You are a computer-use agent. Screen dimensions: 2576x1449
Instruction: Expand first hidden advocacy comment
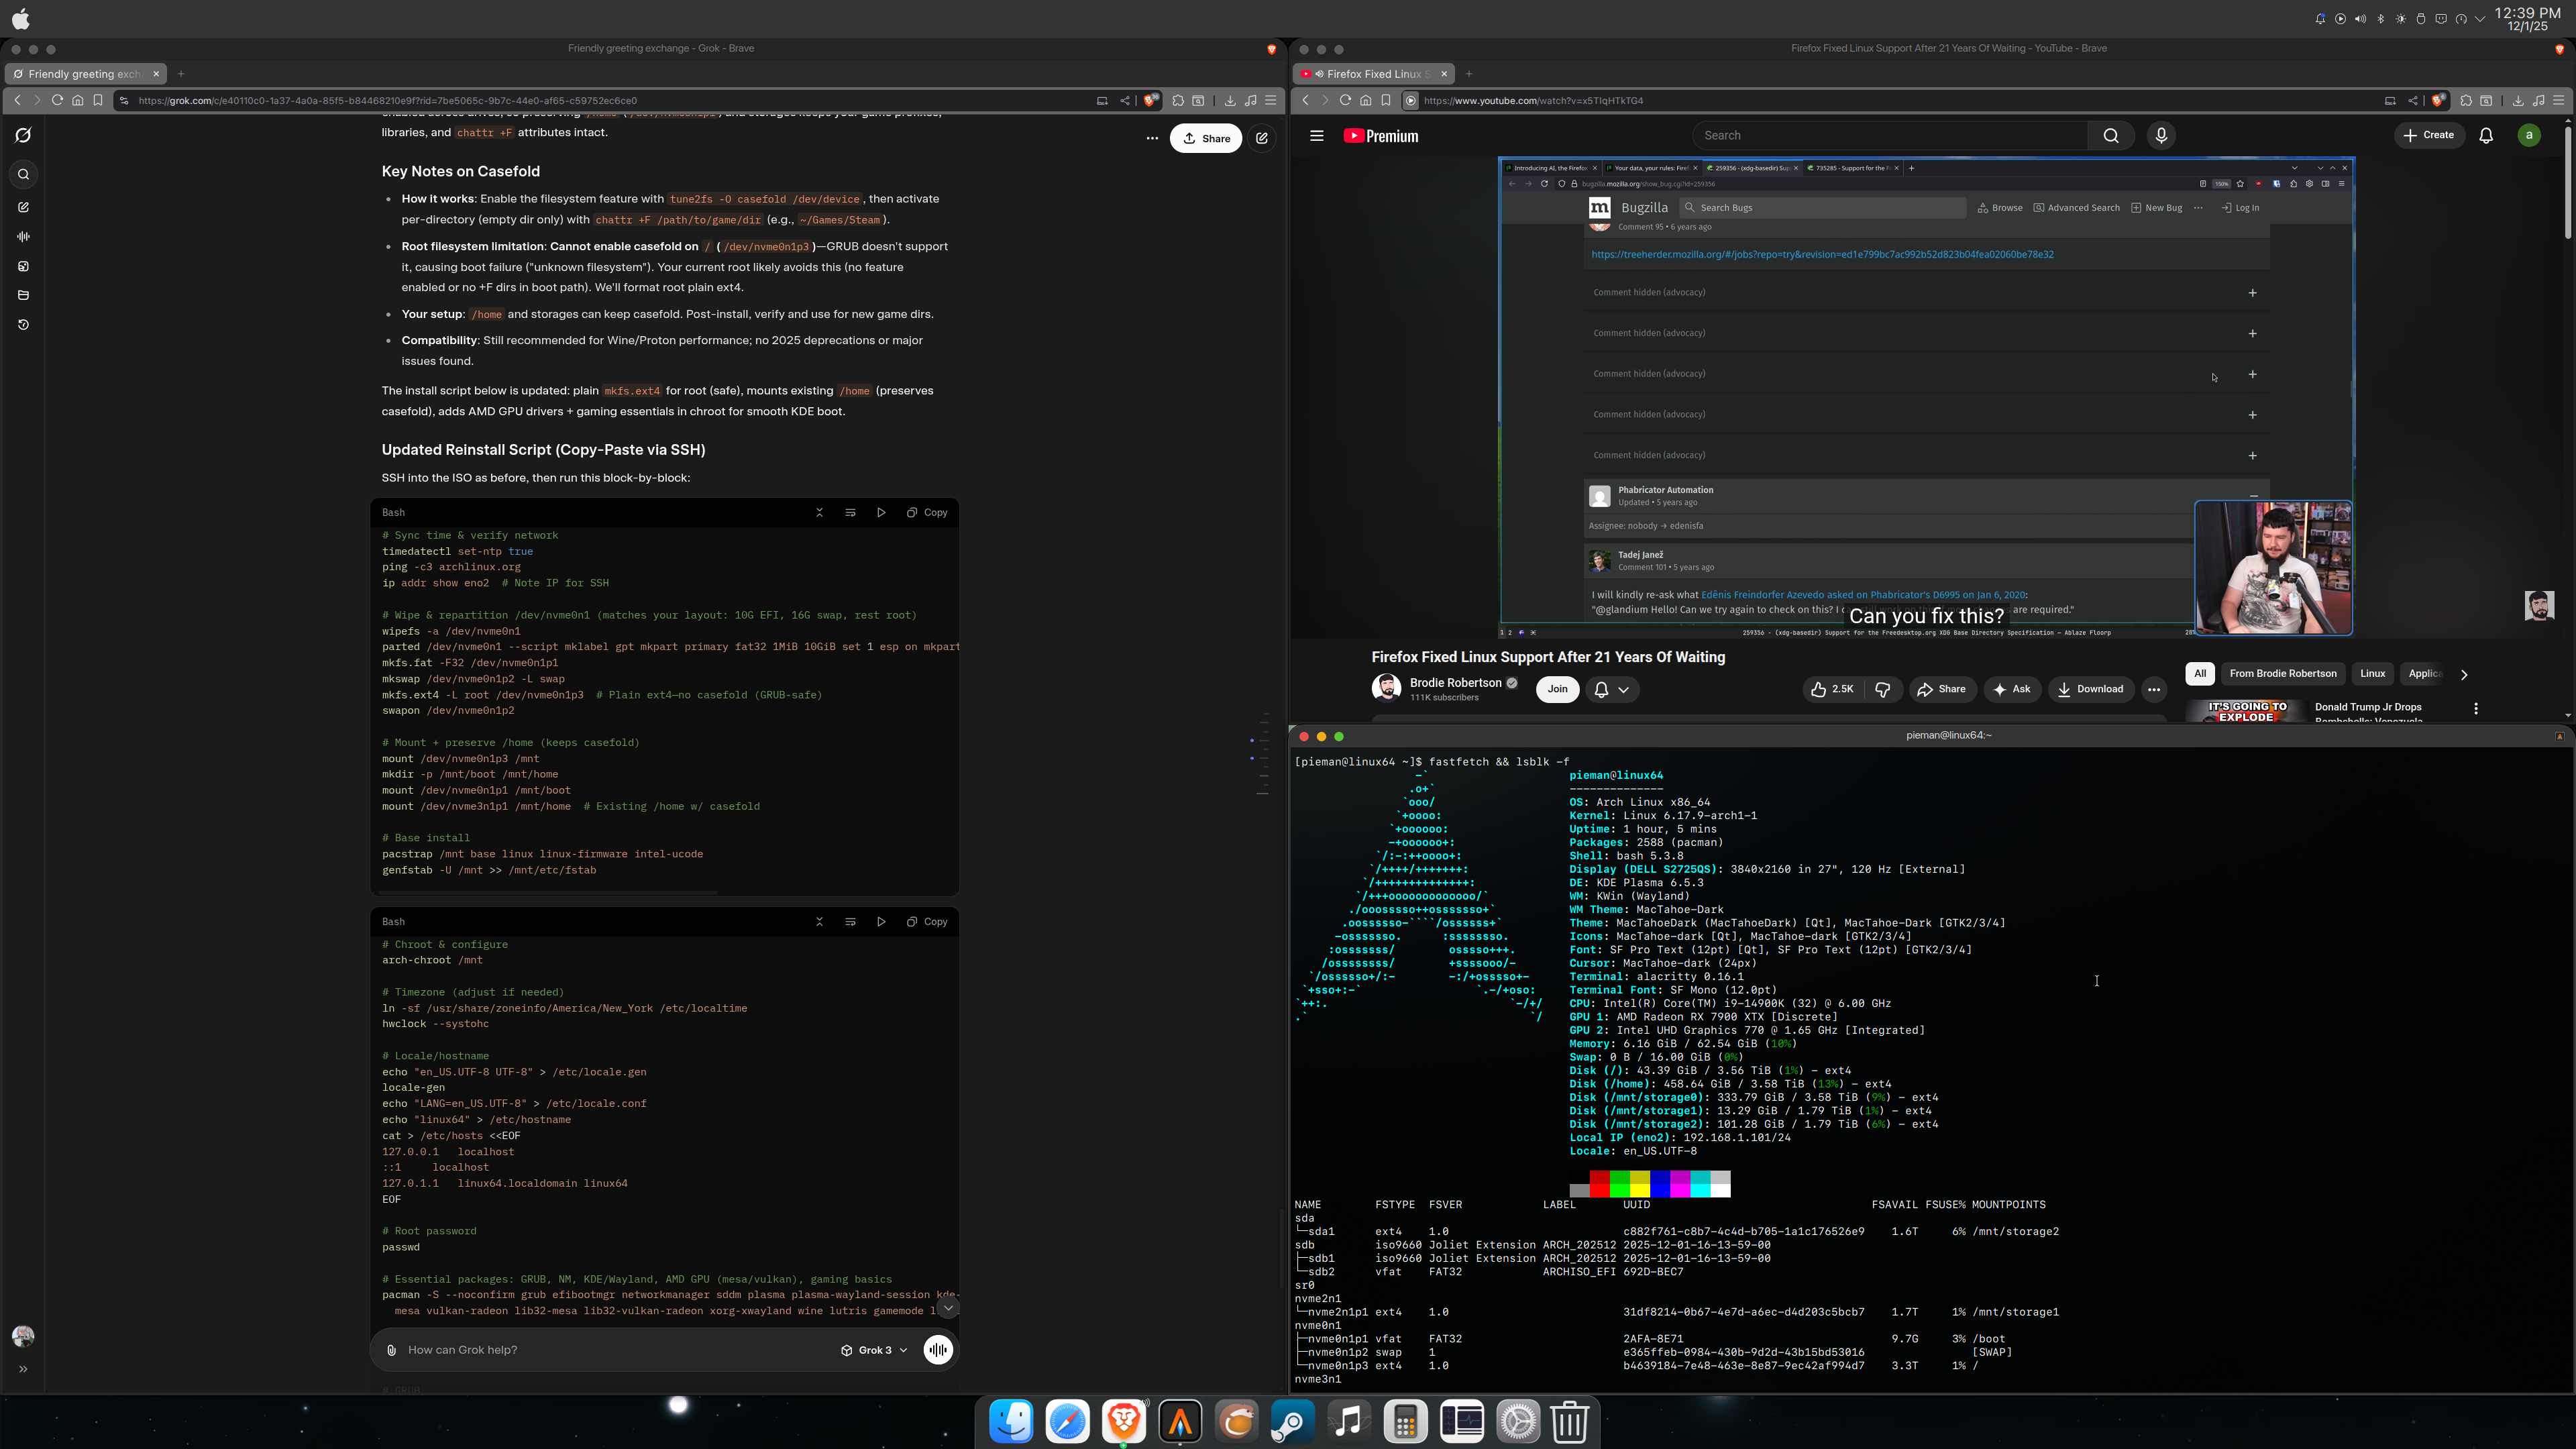pyautogui.click(x=2252, y=293)
